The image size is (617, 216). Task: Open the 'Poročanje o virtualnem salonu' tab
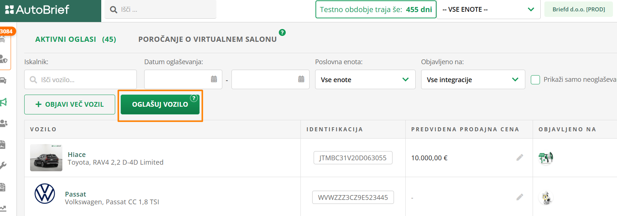pos(207,39)
